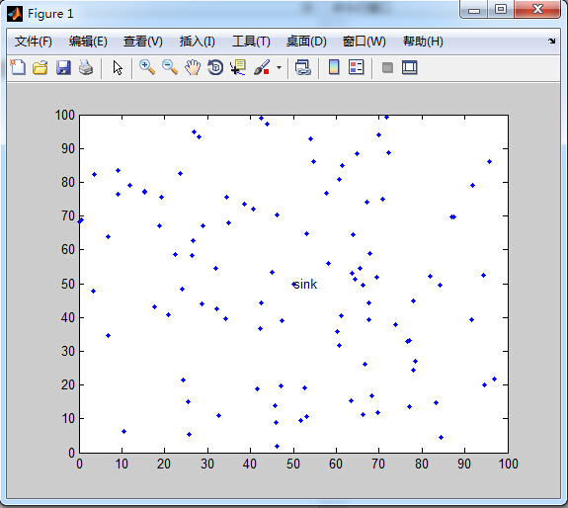The image size is (568, 508).
Task: Open the 工具(T) menu
Action: (x=251, y=42)
